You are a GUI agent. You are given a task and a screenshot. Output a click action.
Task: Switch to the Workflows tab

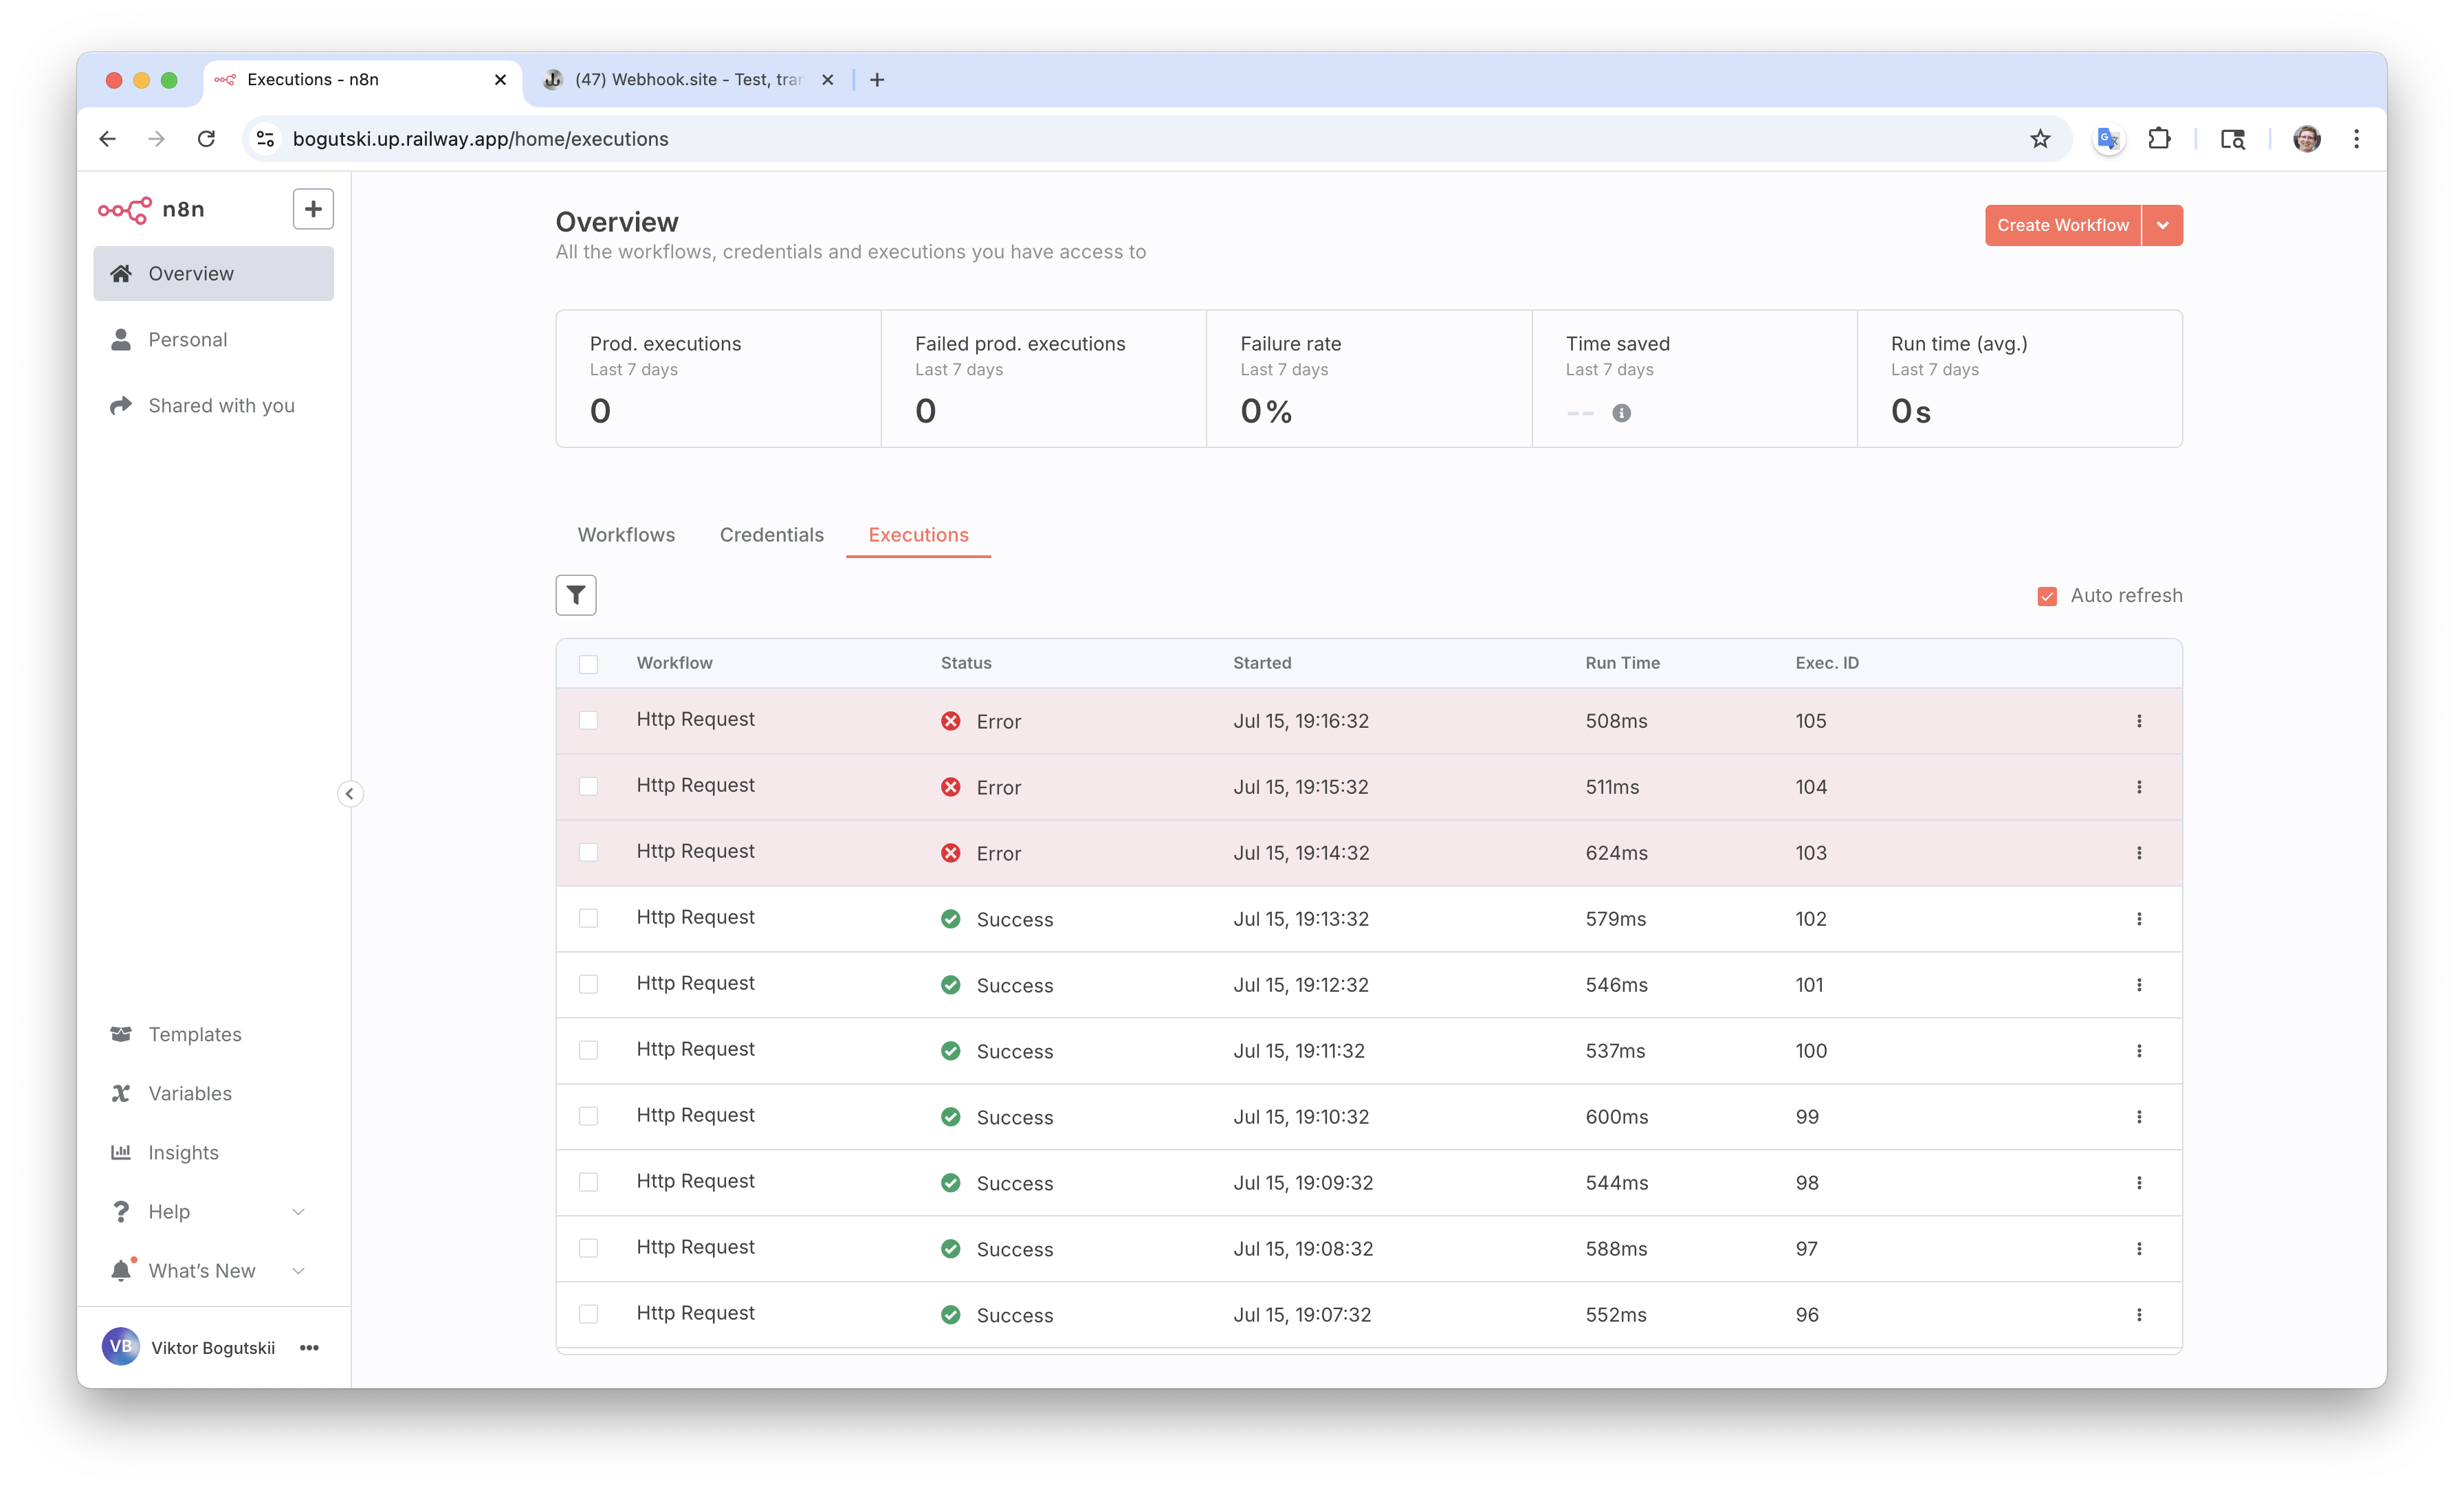626,535
